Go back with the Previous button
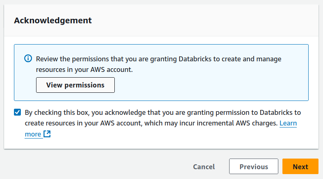The height and width of the screenshot is (179, 323). (x=254, y=167)
